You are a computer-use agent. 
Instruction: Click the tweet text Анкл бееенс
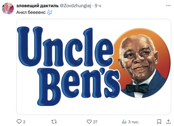pyautogui.click(x=31, y=12)
